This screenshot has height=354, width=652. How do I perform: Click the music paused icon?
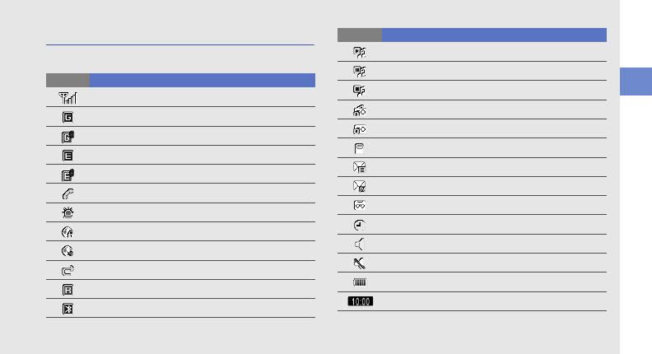pyautogui.click(x=360, y=71)
